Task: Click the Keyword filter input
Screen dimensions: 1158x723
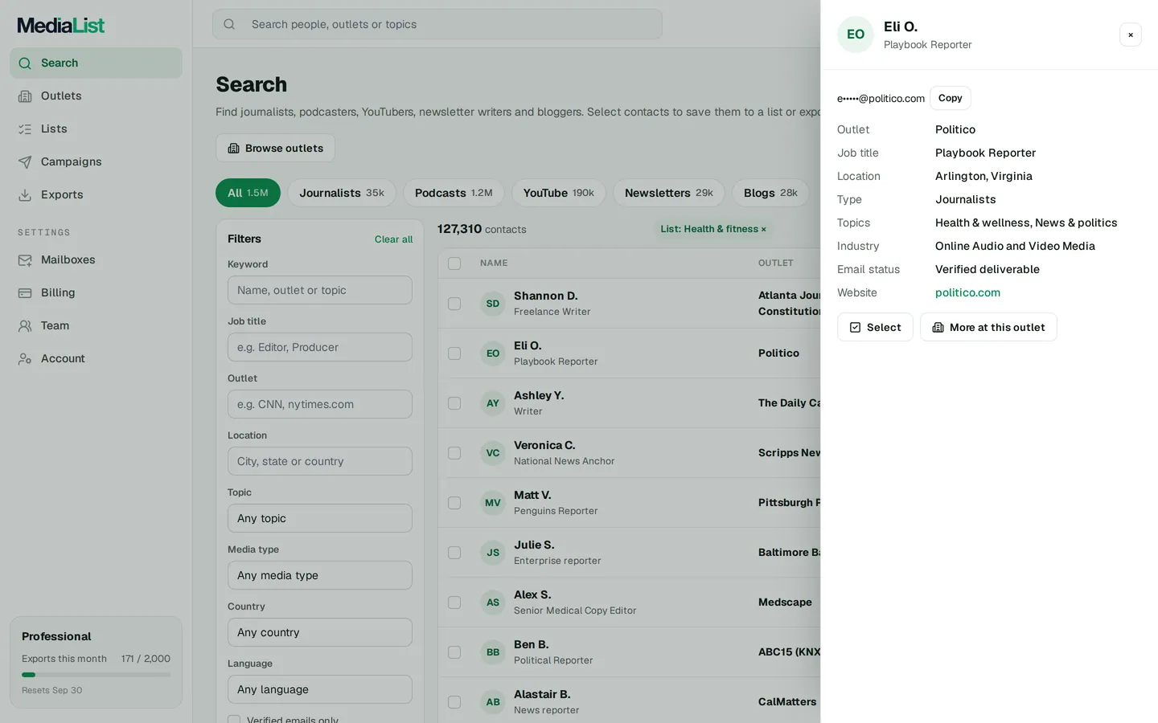Action: (320, 290)
